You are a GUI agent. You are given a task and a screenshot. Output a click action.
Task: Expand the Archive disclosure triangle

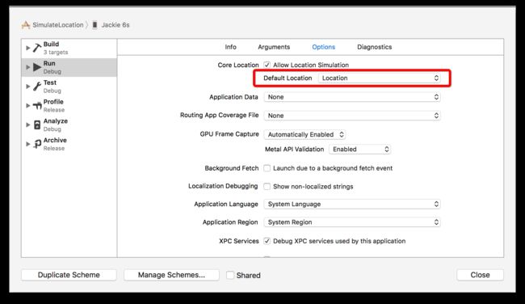[27, 144]
